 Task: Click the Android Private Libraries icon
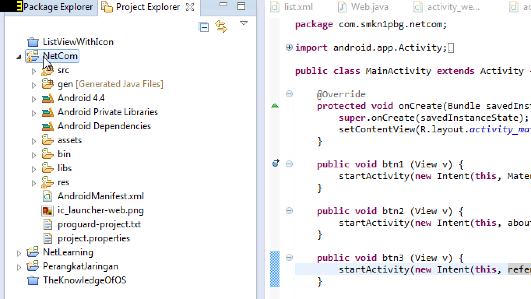tap(47, 113)
